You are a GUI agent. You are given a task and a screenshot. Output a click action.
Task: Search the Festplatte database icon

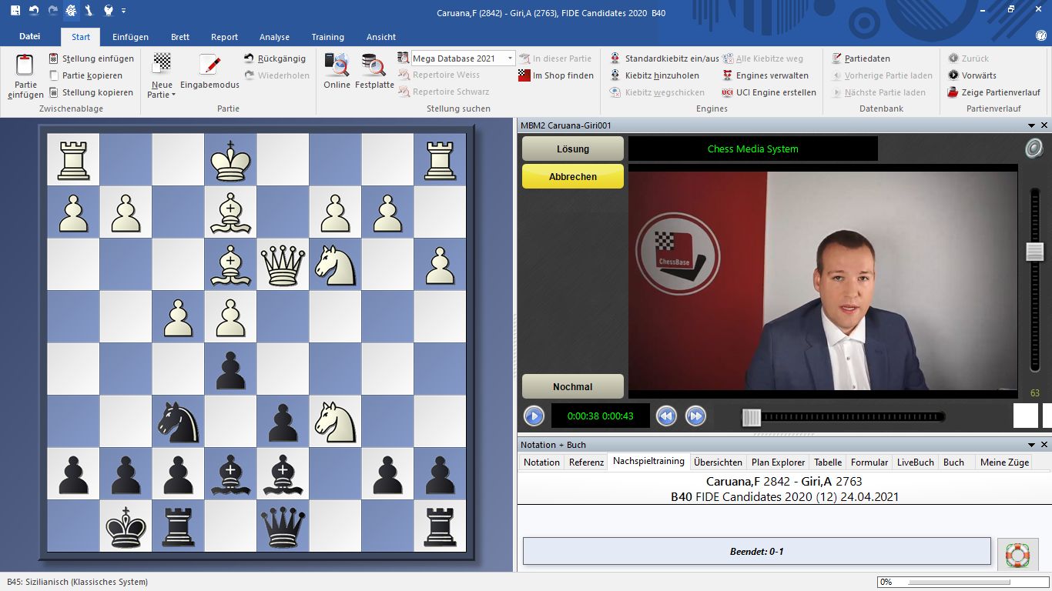[x=374, y=64]
